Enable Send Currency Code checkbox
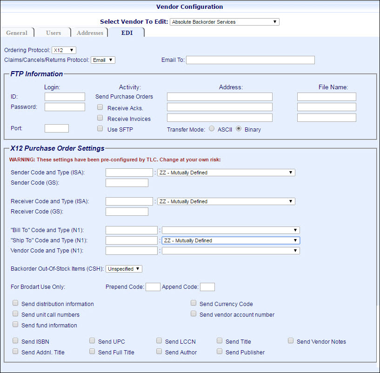380x373 pixels. click(x=193, y=303)
